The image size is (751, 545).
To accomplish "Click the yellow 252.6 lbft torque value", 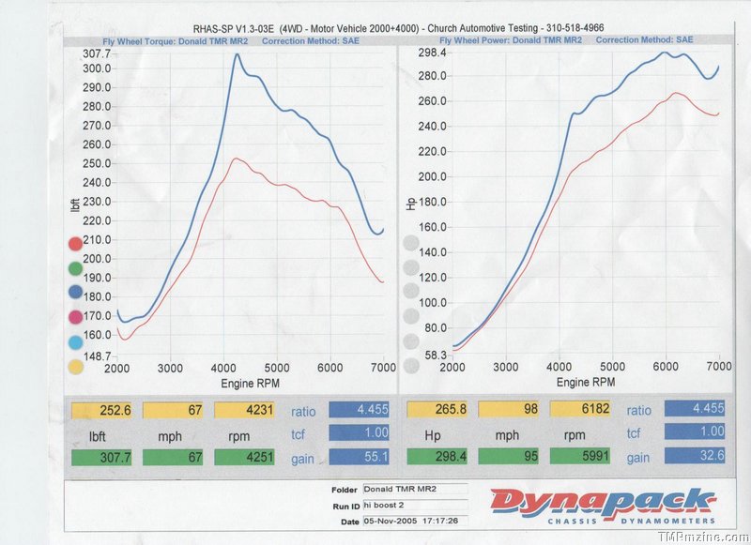I will (x=101, y=411).
